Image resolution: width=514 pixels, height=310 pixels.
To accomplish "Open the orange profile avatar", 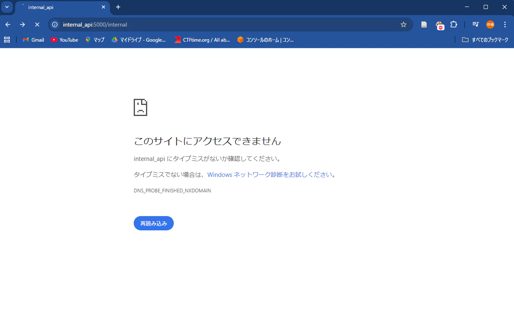I will (x=490, y=25).
